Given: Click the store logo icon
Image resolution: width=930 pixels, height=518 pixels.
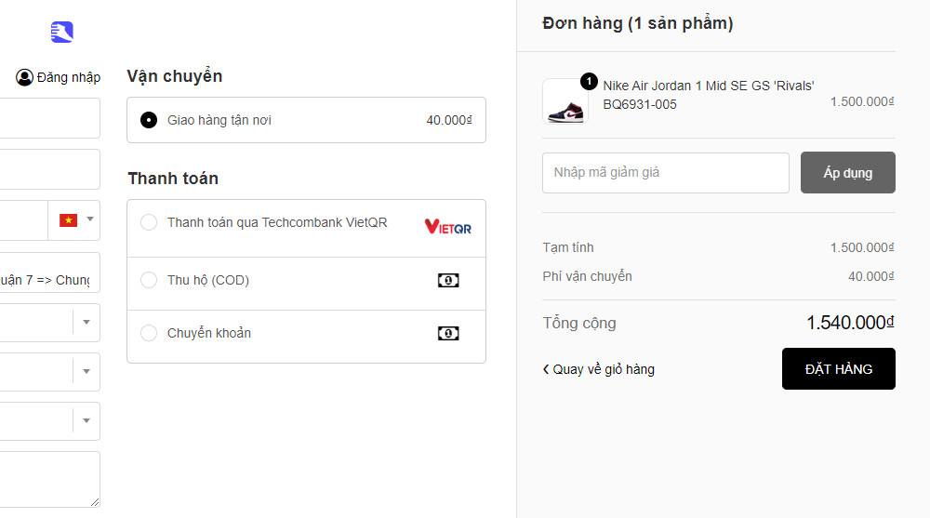Looking at the screenshot, I should 62,33.
